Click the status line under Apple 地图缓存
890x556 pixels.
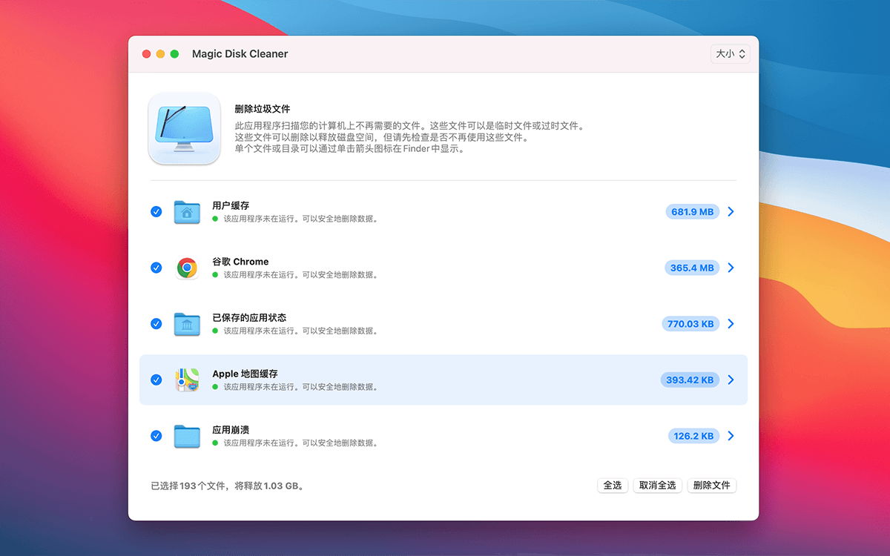pos(300,387)
